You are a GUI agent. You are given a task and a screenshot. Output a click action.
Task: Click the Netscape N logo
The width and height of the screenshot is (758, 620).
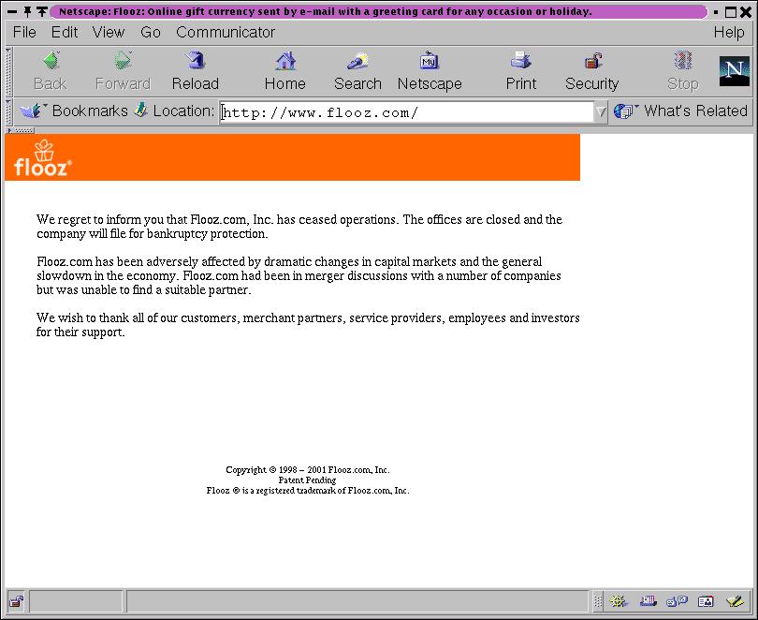coord(735,71)
